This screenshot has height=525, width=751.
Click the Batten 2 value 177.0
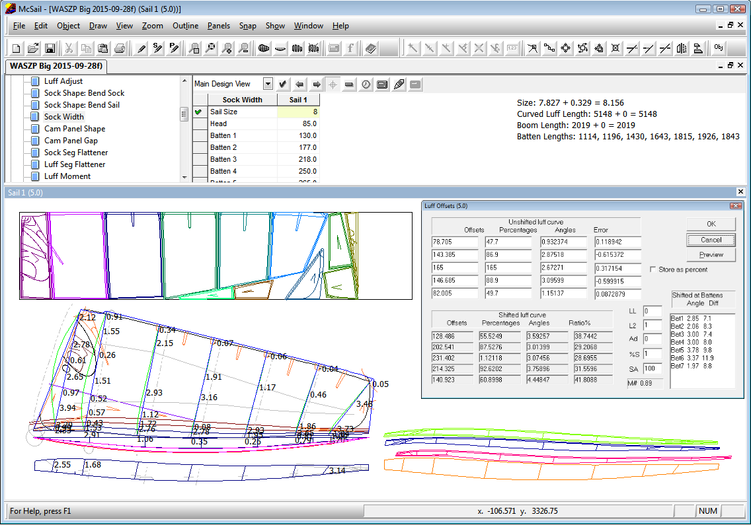coord(298,147)
